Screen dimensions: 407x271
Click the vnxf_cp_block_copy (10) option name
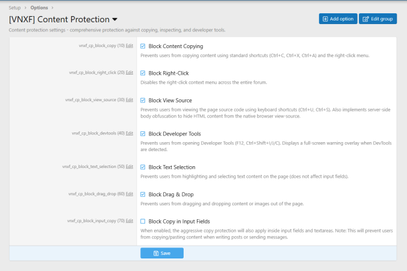[102, 46]
